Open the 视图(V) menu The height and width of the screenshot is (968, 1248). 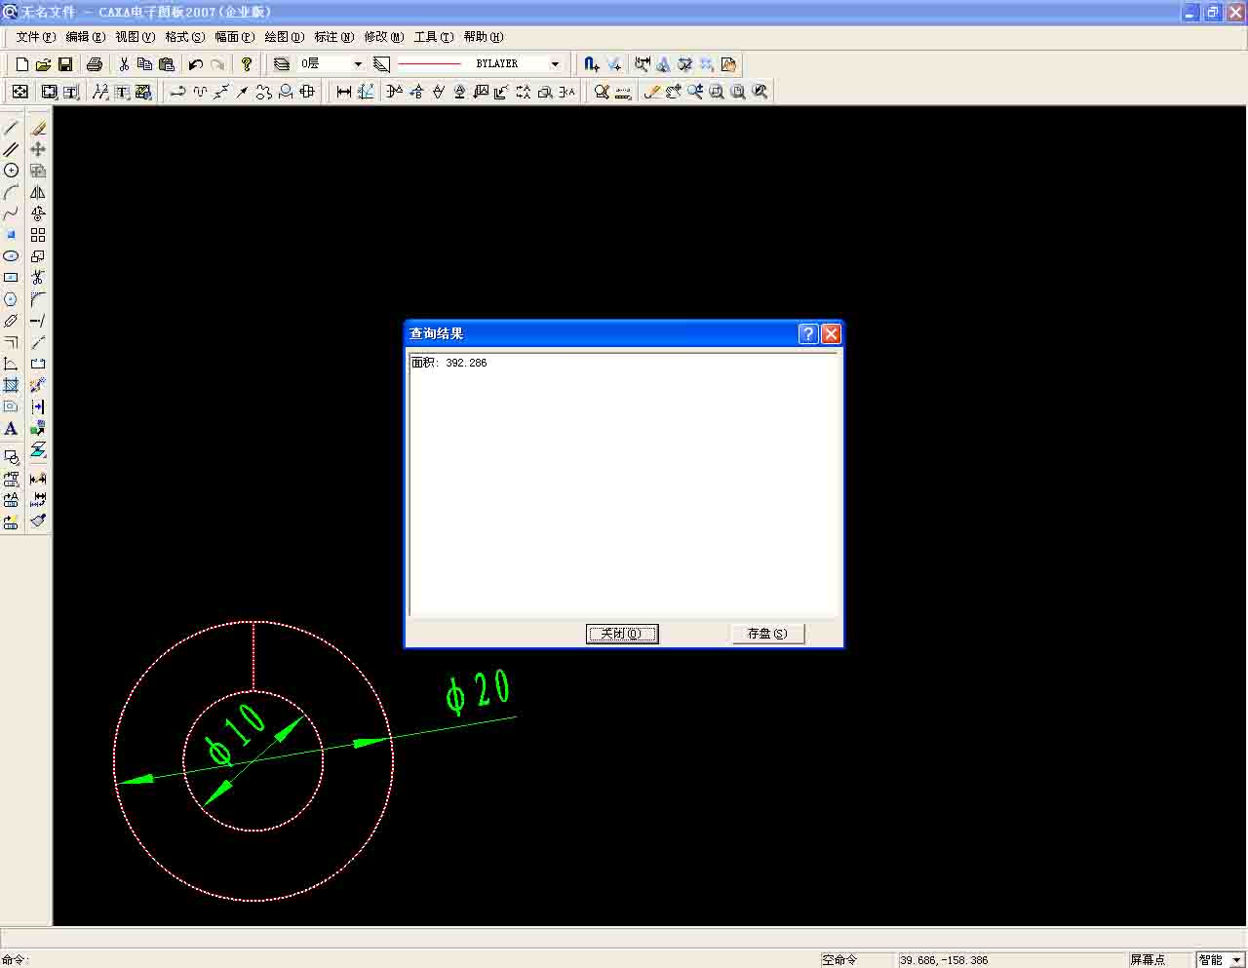pyautogui.click(x=136, y=37)
